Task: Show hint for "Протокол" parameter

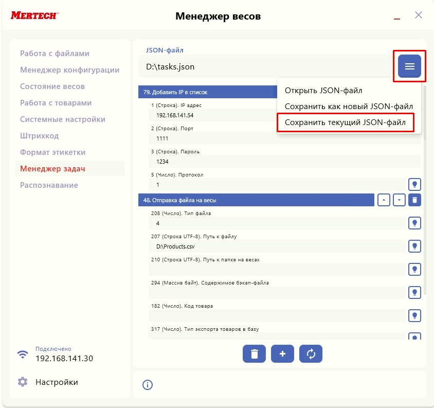Action: (415, 184)
